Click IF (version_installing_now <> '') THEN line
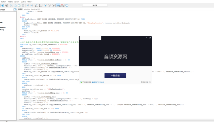This screenshot has height=122, width=214. (40, 109)
